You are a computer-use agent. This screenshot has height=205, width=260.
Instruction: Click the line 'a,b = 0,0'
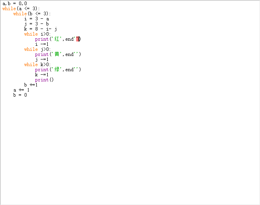pyautogui.click(x=14, y=4)
